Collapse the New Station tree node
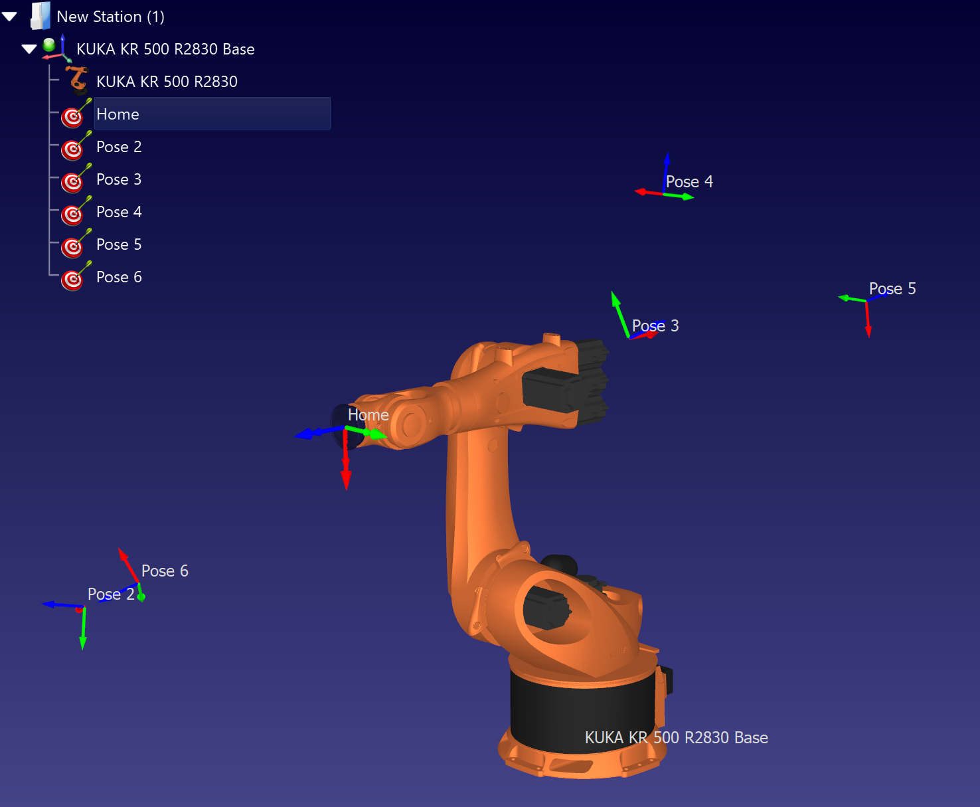This screenshot has height=807, width=980. [x=10, y=15]
